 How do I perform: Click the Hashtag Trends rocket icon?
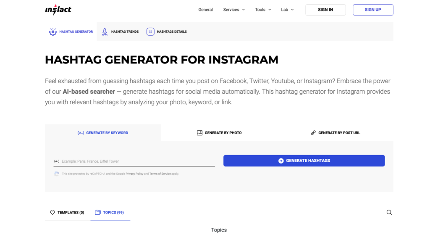pyautogui.click(x=105, y=32)
